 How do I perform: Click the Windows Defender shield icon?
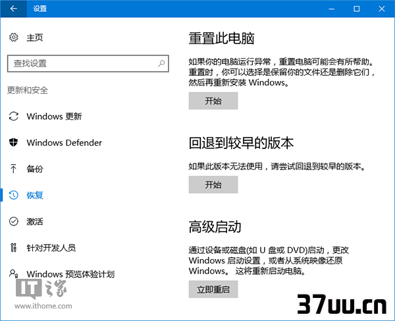[14, 142]
